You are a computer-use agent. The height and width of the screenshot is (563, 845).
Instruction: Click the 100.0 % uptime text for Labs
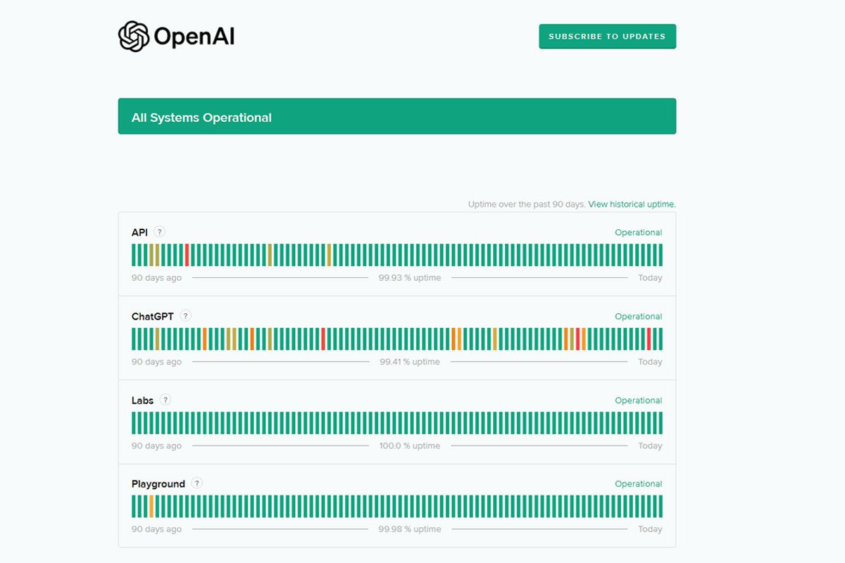point(409,445)
